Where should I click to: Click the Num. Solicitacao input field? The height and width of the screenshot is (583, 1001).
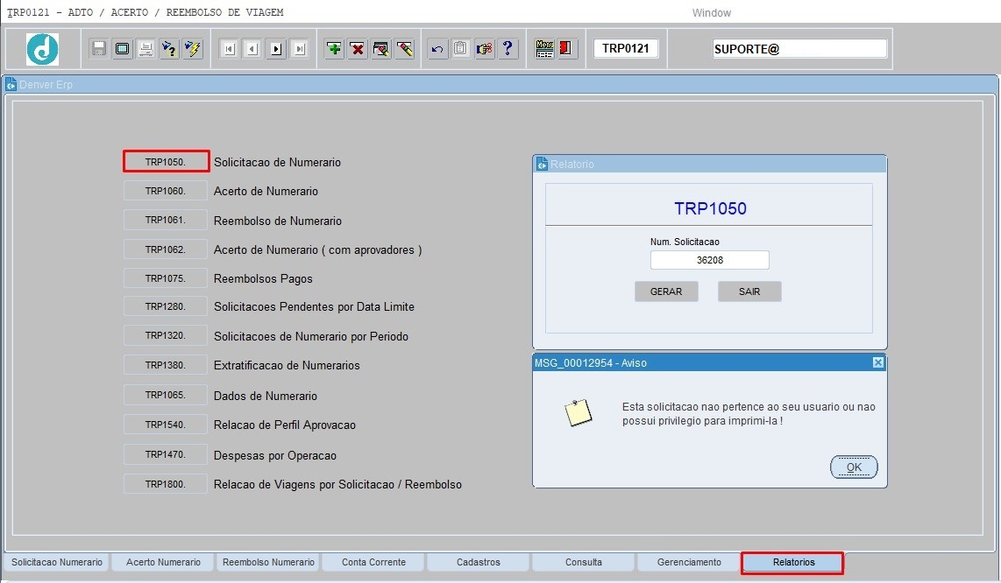click(709, 259)
